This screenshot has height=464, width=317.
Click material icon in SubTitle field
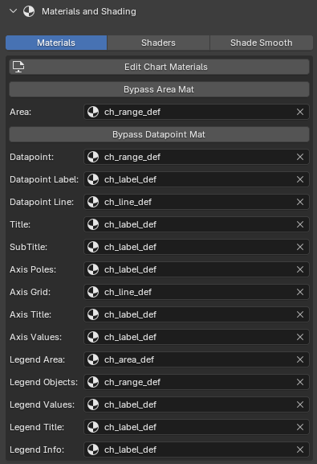tap(93, 247)
